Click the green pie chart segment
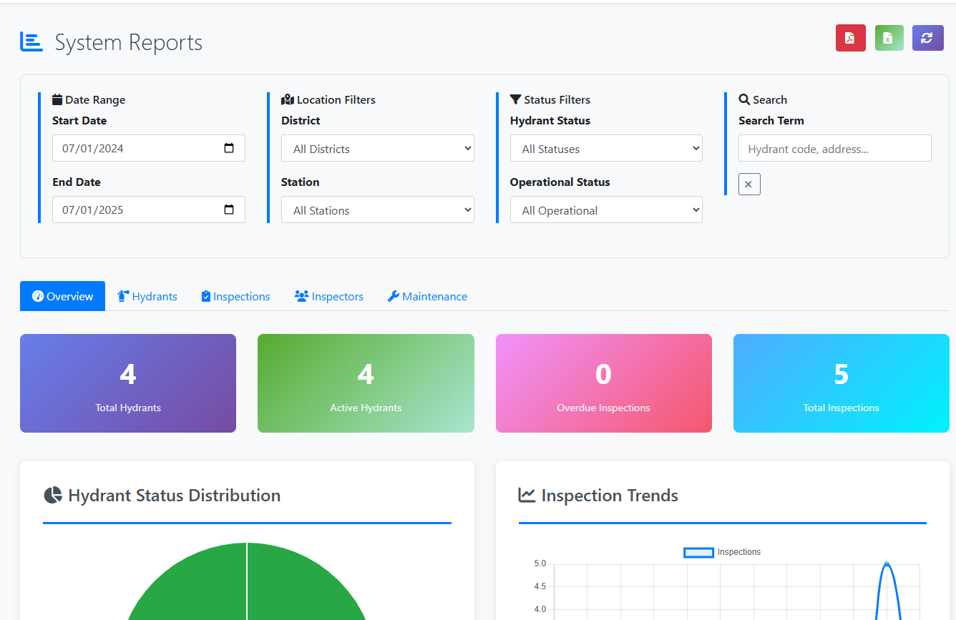The image size is (956, 620). [x=247, y=586]
